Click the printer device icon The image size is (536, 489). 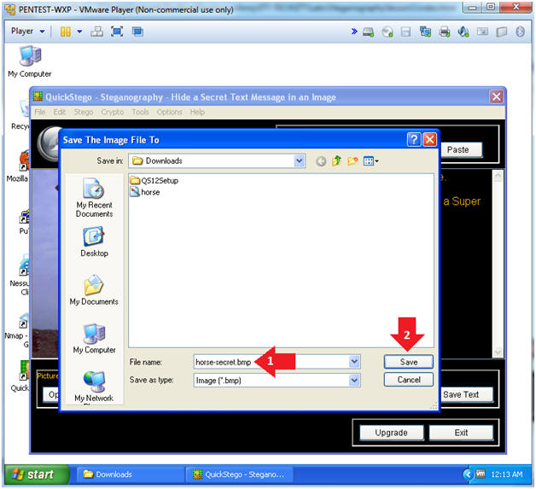(444, 32)
